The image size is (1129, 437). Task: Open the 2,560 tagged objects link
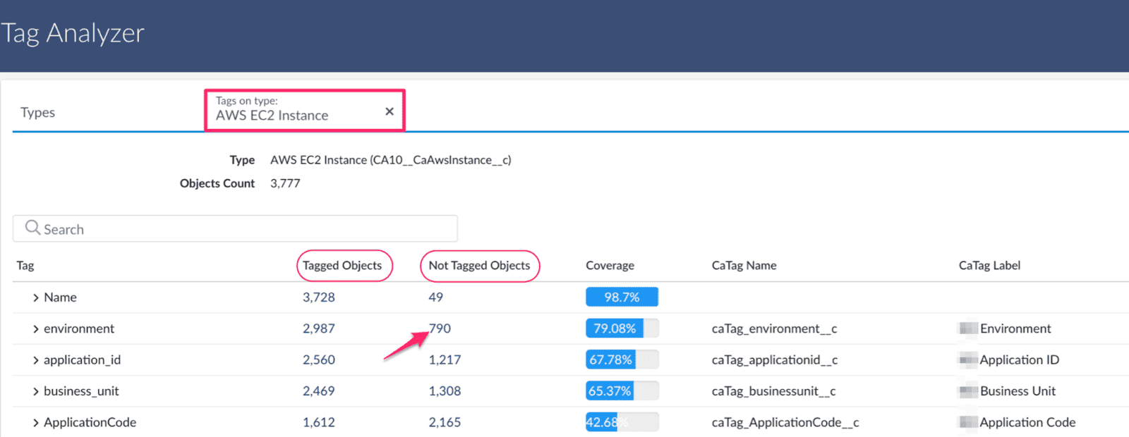(319, 359)
